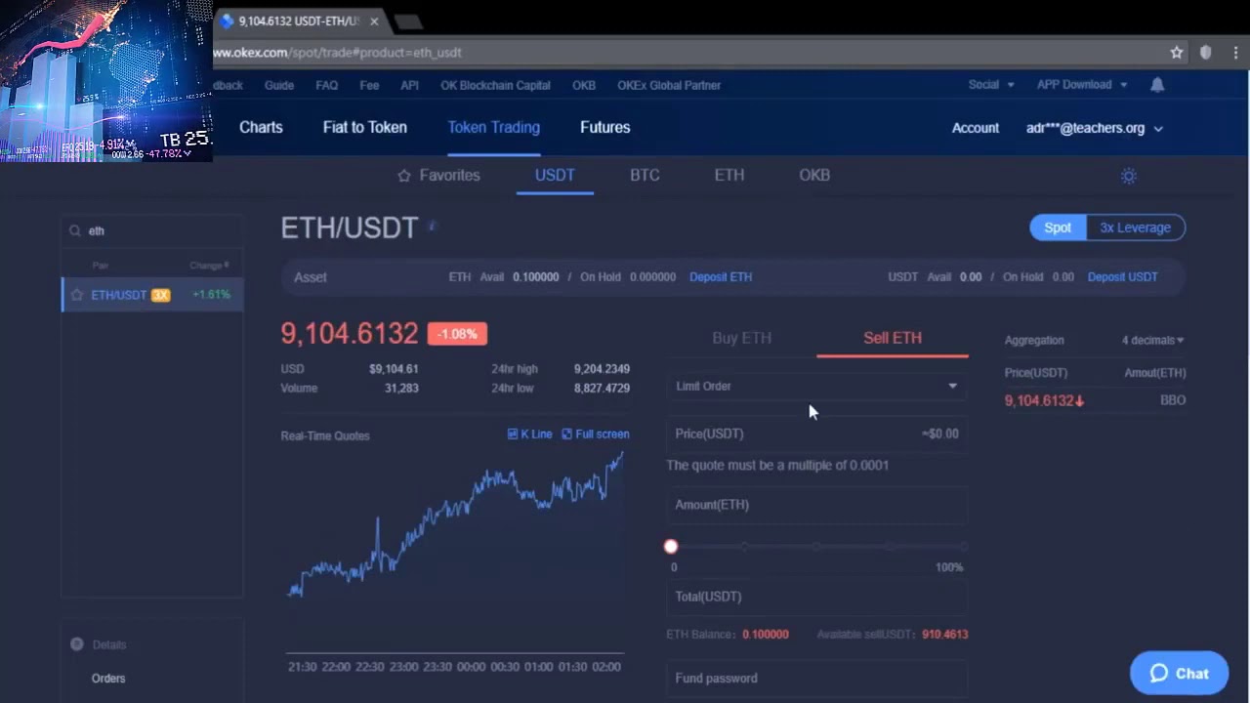1250x703 pixels.
Task: Click the Details circle icon in sidebar
Action: tap(77, 644)
